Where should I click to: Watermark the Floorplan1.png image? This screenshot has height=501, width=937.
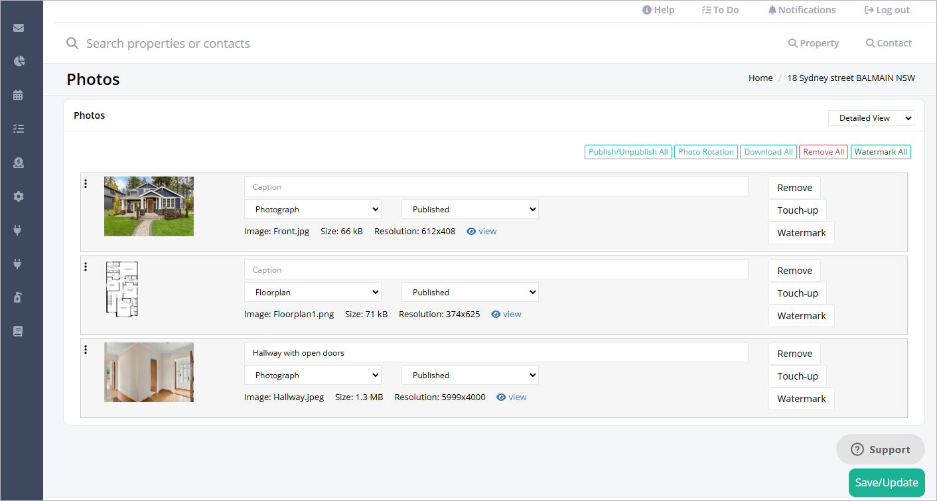pos(802,316)
